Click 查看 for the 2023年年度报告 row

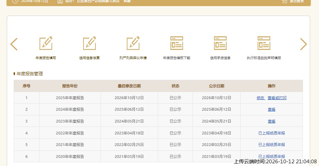pos(272,121)
